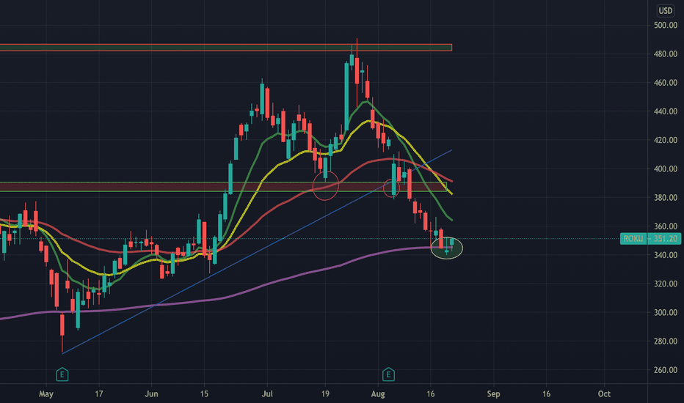Image resolution: width=684 pixels, height=403 pixels.
Task: Click the 260.00 price axis label
Action: click(x=665, y=370)
